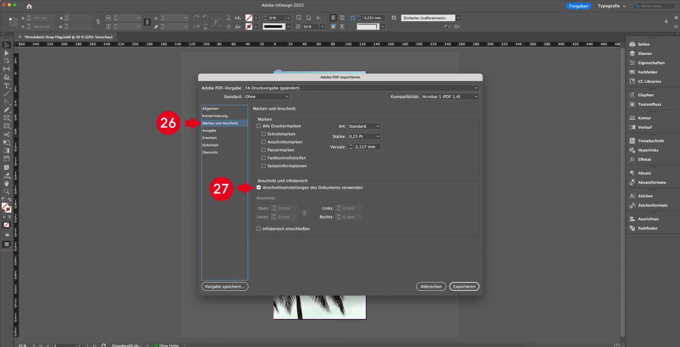Enable the Alle Druckermarken checkbox

[x=259, y=126]
